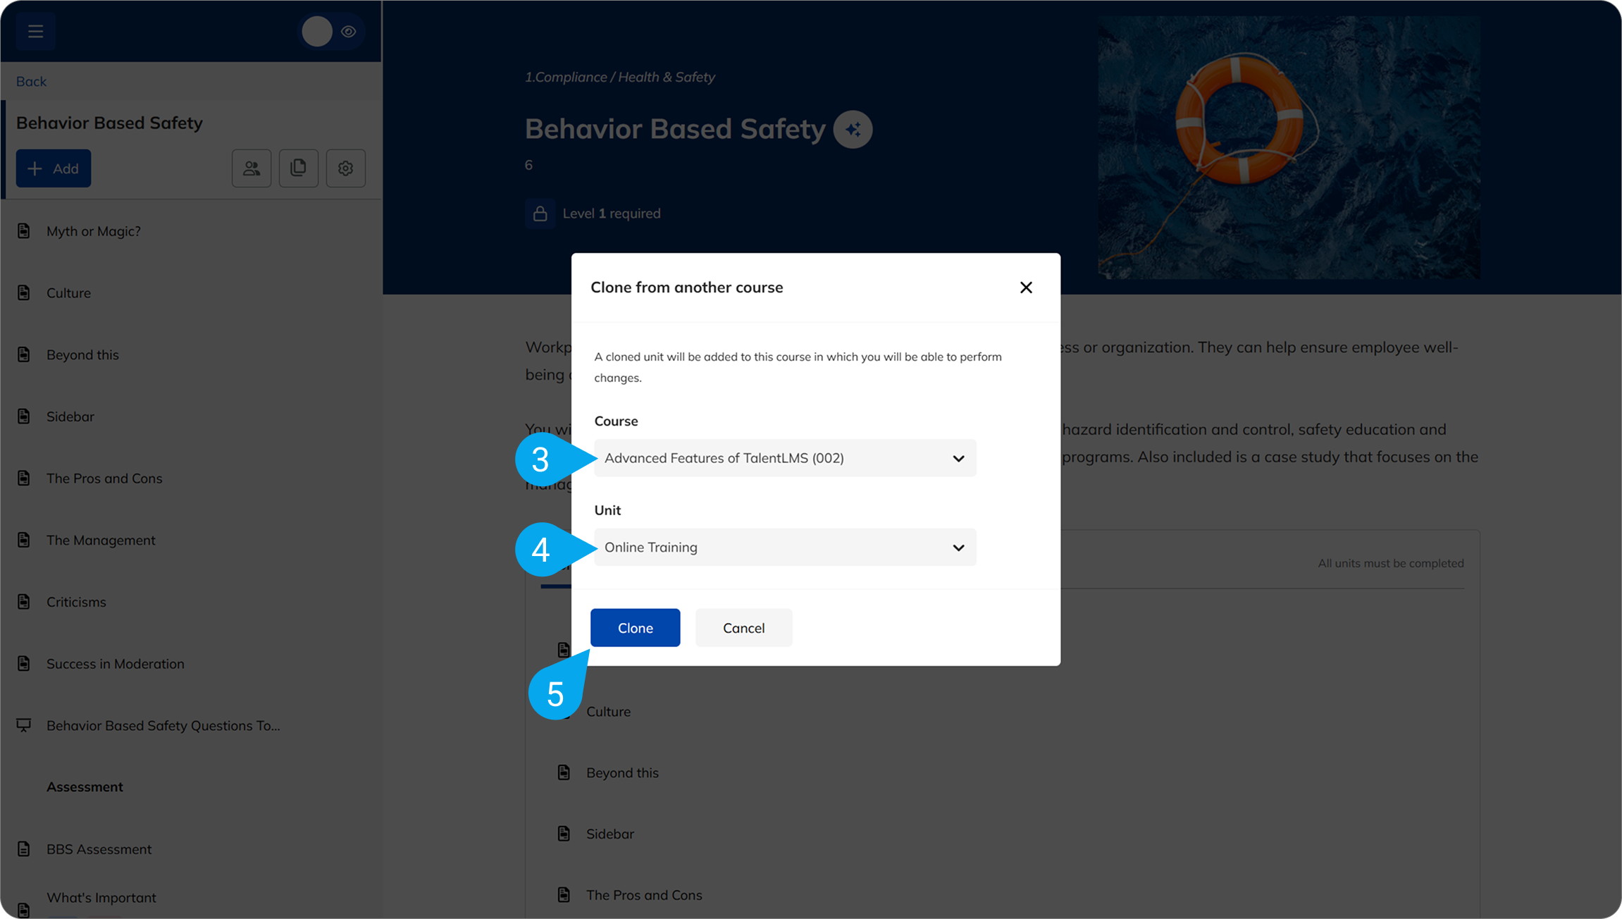Click the AI sparkle icon beside course title

(x=853, y=130)
